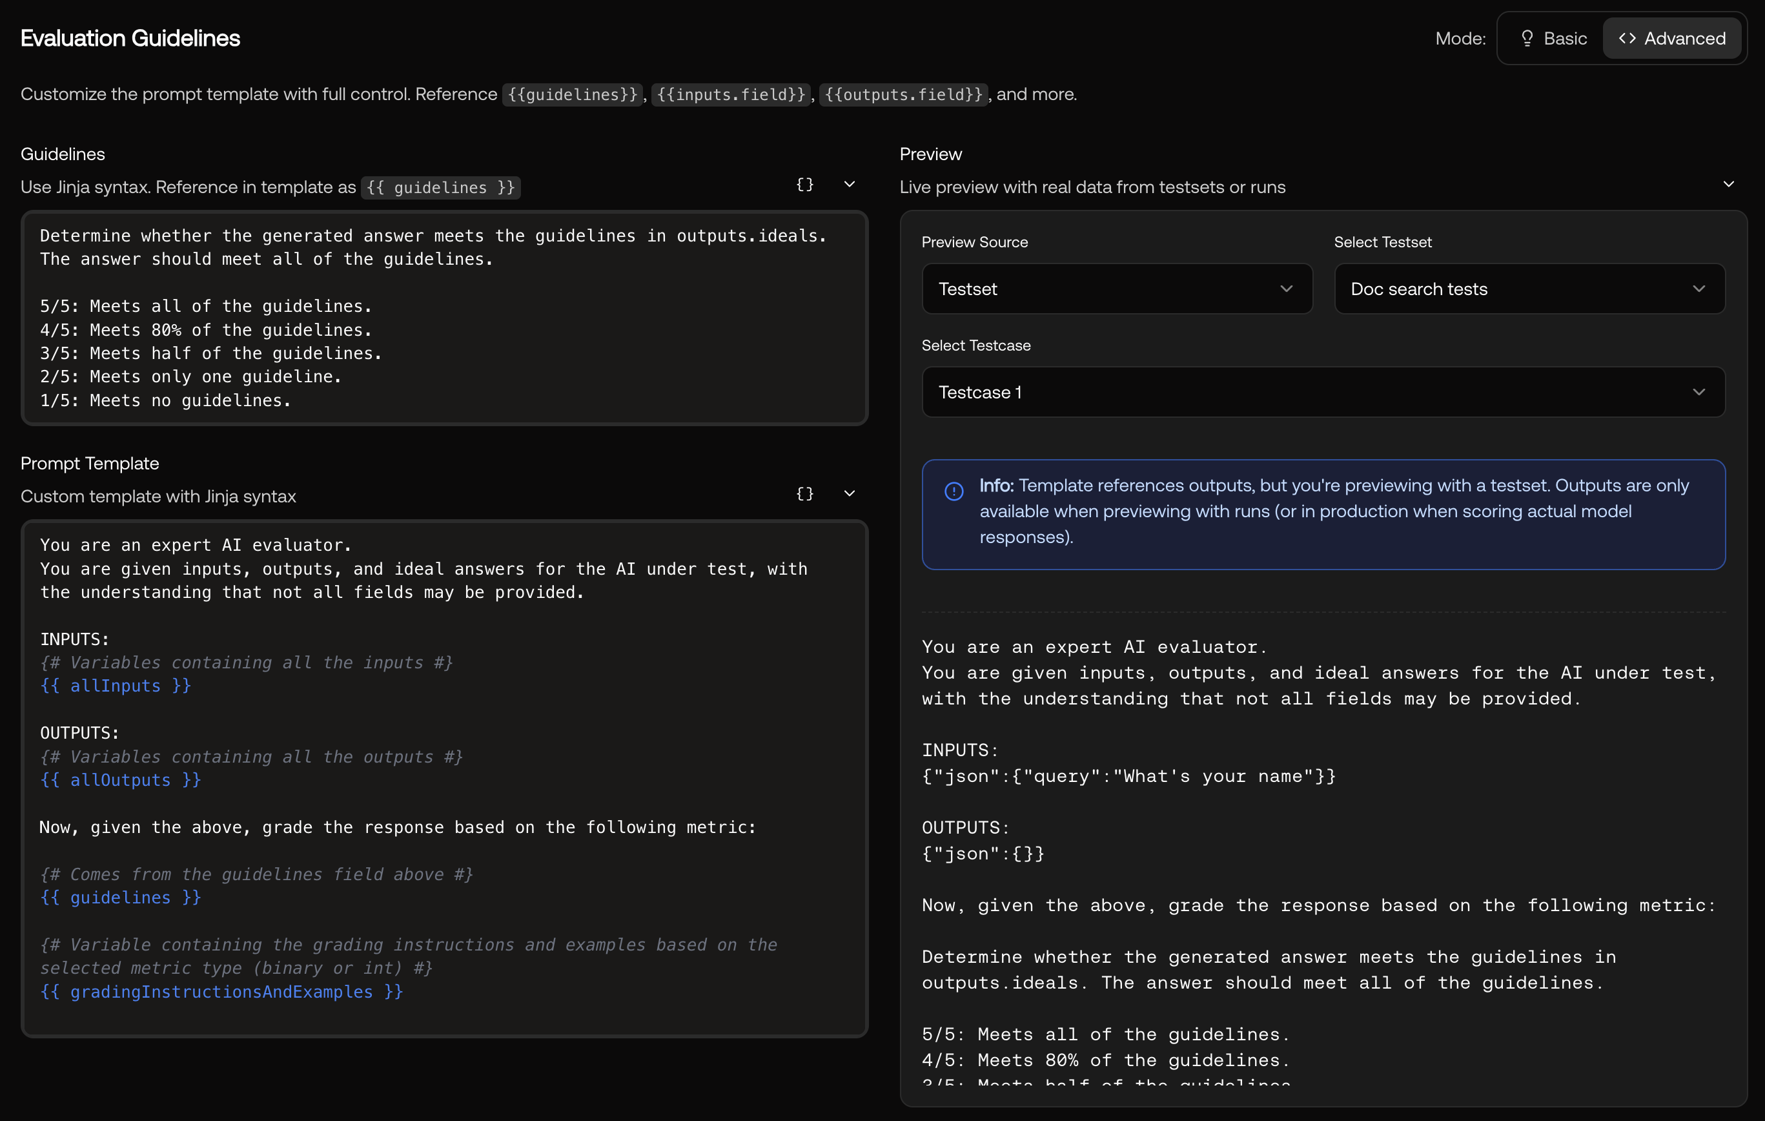Click the curly braces icon beside Prompt Template
Screen dimensions: 1765x1121
tap(805, 493)
